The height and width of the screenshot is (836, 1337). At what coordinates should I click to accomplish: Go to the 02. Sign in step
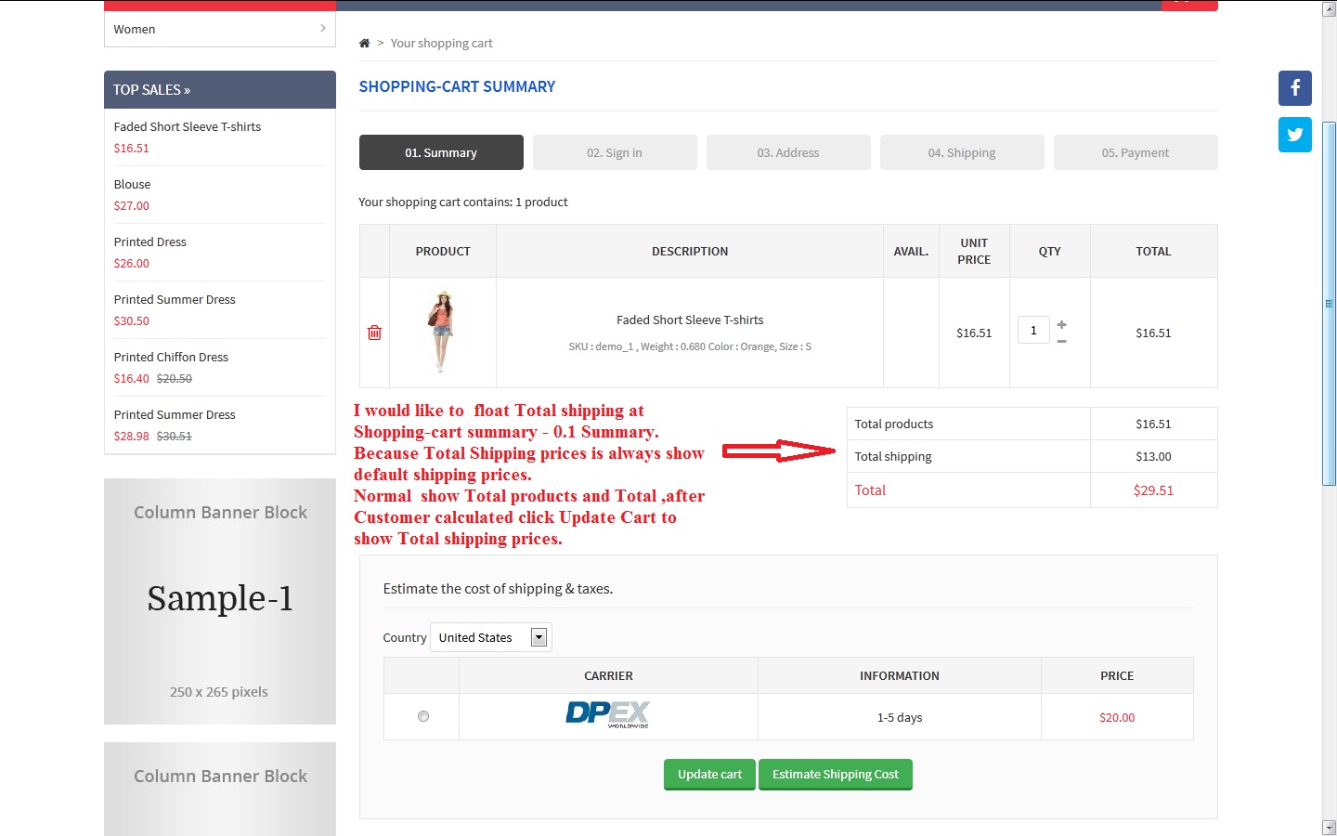click(615, 152)
